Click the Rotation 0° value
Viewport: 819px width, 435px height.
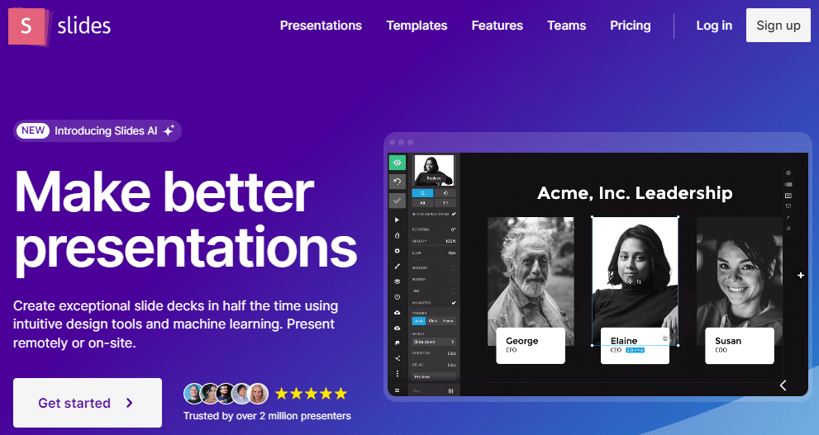pyautogui.click(x=454, y=229)
